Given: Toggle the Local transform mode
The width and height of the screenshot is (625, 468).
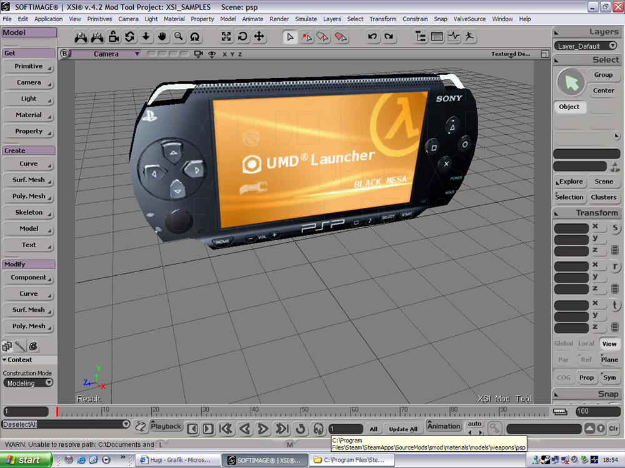Looking at the screenshot, I should 586,343.
